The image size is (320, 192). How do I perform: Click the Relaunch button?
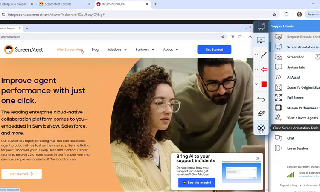pyautogui.click(x=313, y=14)
